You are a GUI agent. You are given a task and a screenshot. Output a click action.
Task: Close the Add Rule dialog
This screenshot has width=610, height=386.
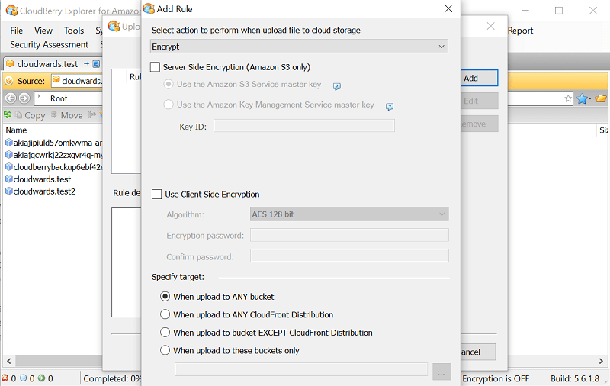(448, 8)
